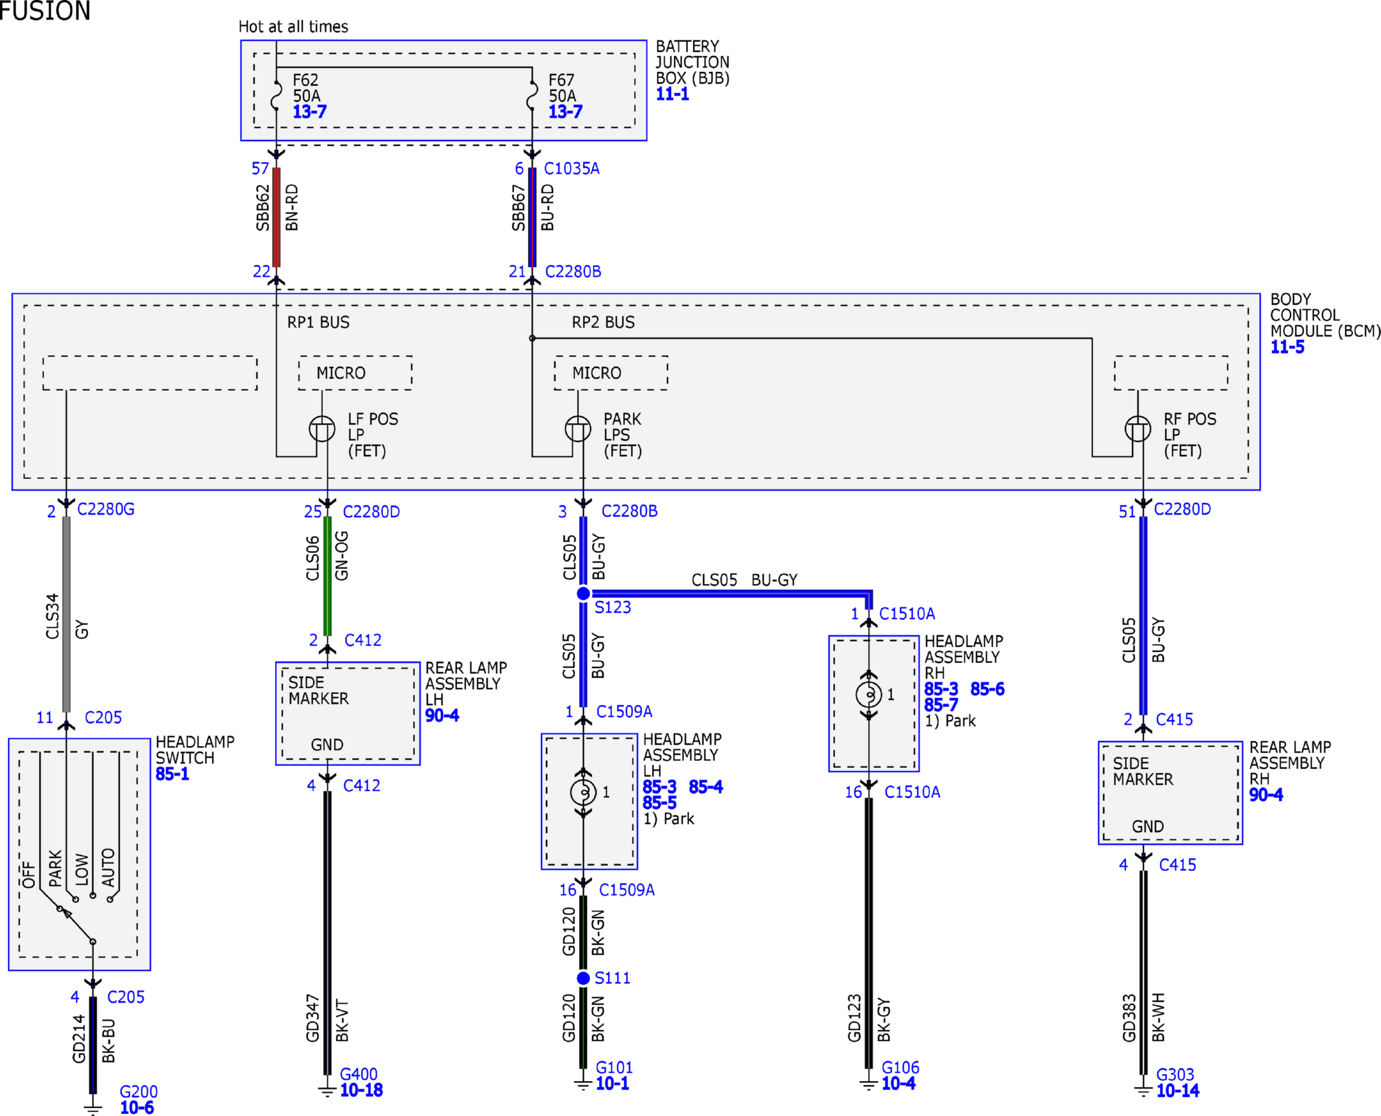Viewport: 1381px width, 1116px height.
Task: Open 85-7 link under Headlamp Assembly RH
Action: [x=941, y=704]
